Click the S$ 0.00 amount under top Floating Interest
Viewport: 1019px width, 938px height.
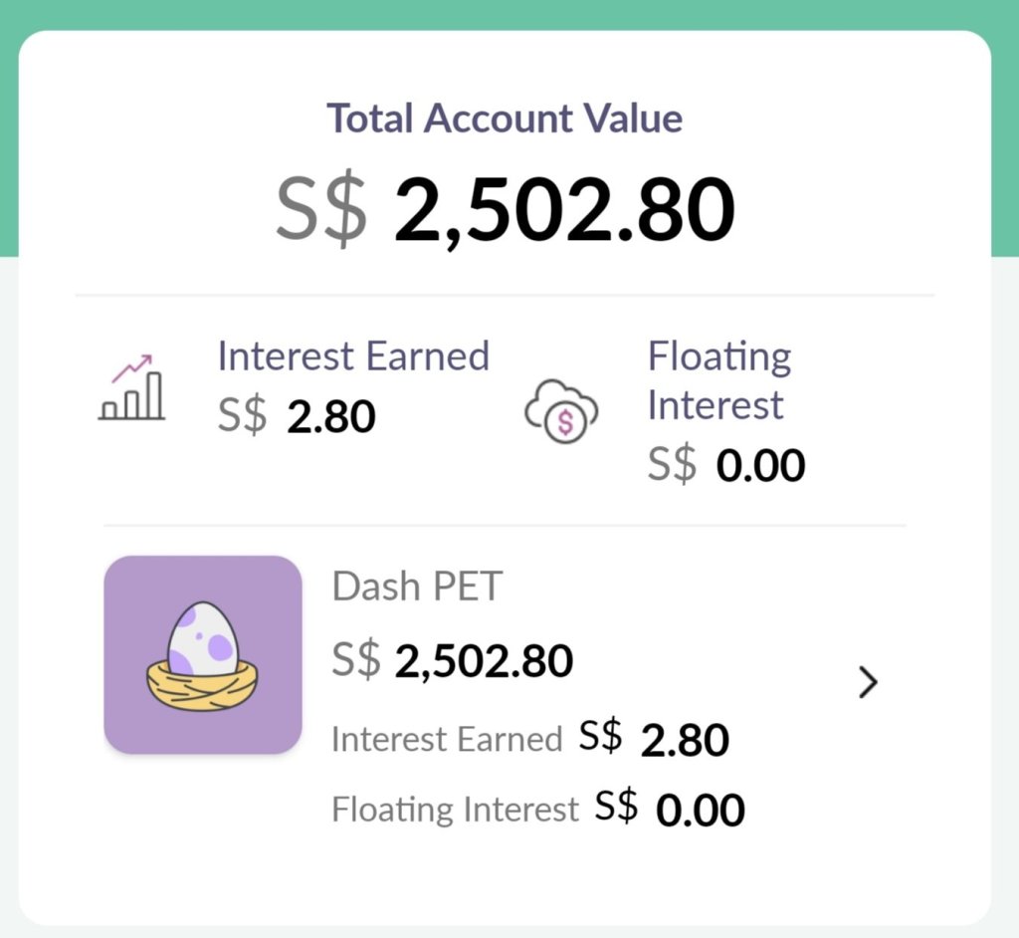[725, 465]
